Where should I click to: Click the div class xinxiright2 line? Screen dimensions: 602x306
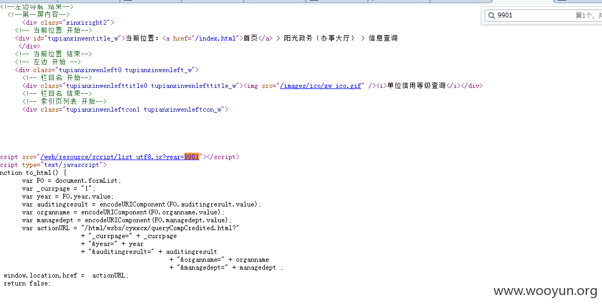[68, 23]
